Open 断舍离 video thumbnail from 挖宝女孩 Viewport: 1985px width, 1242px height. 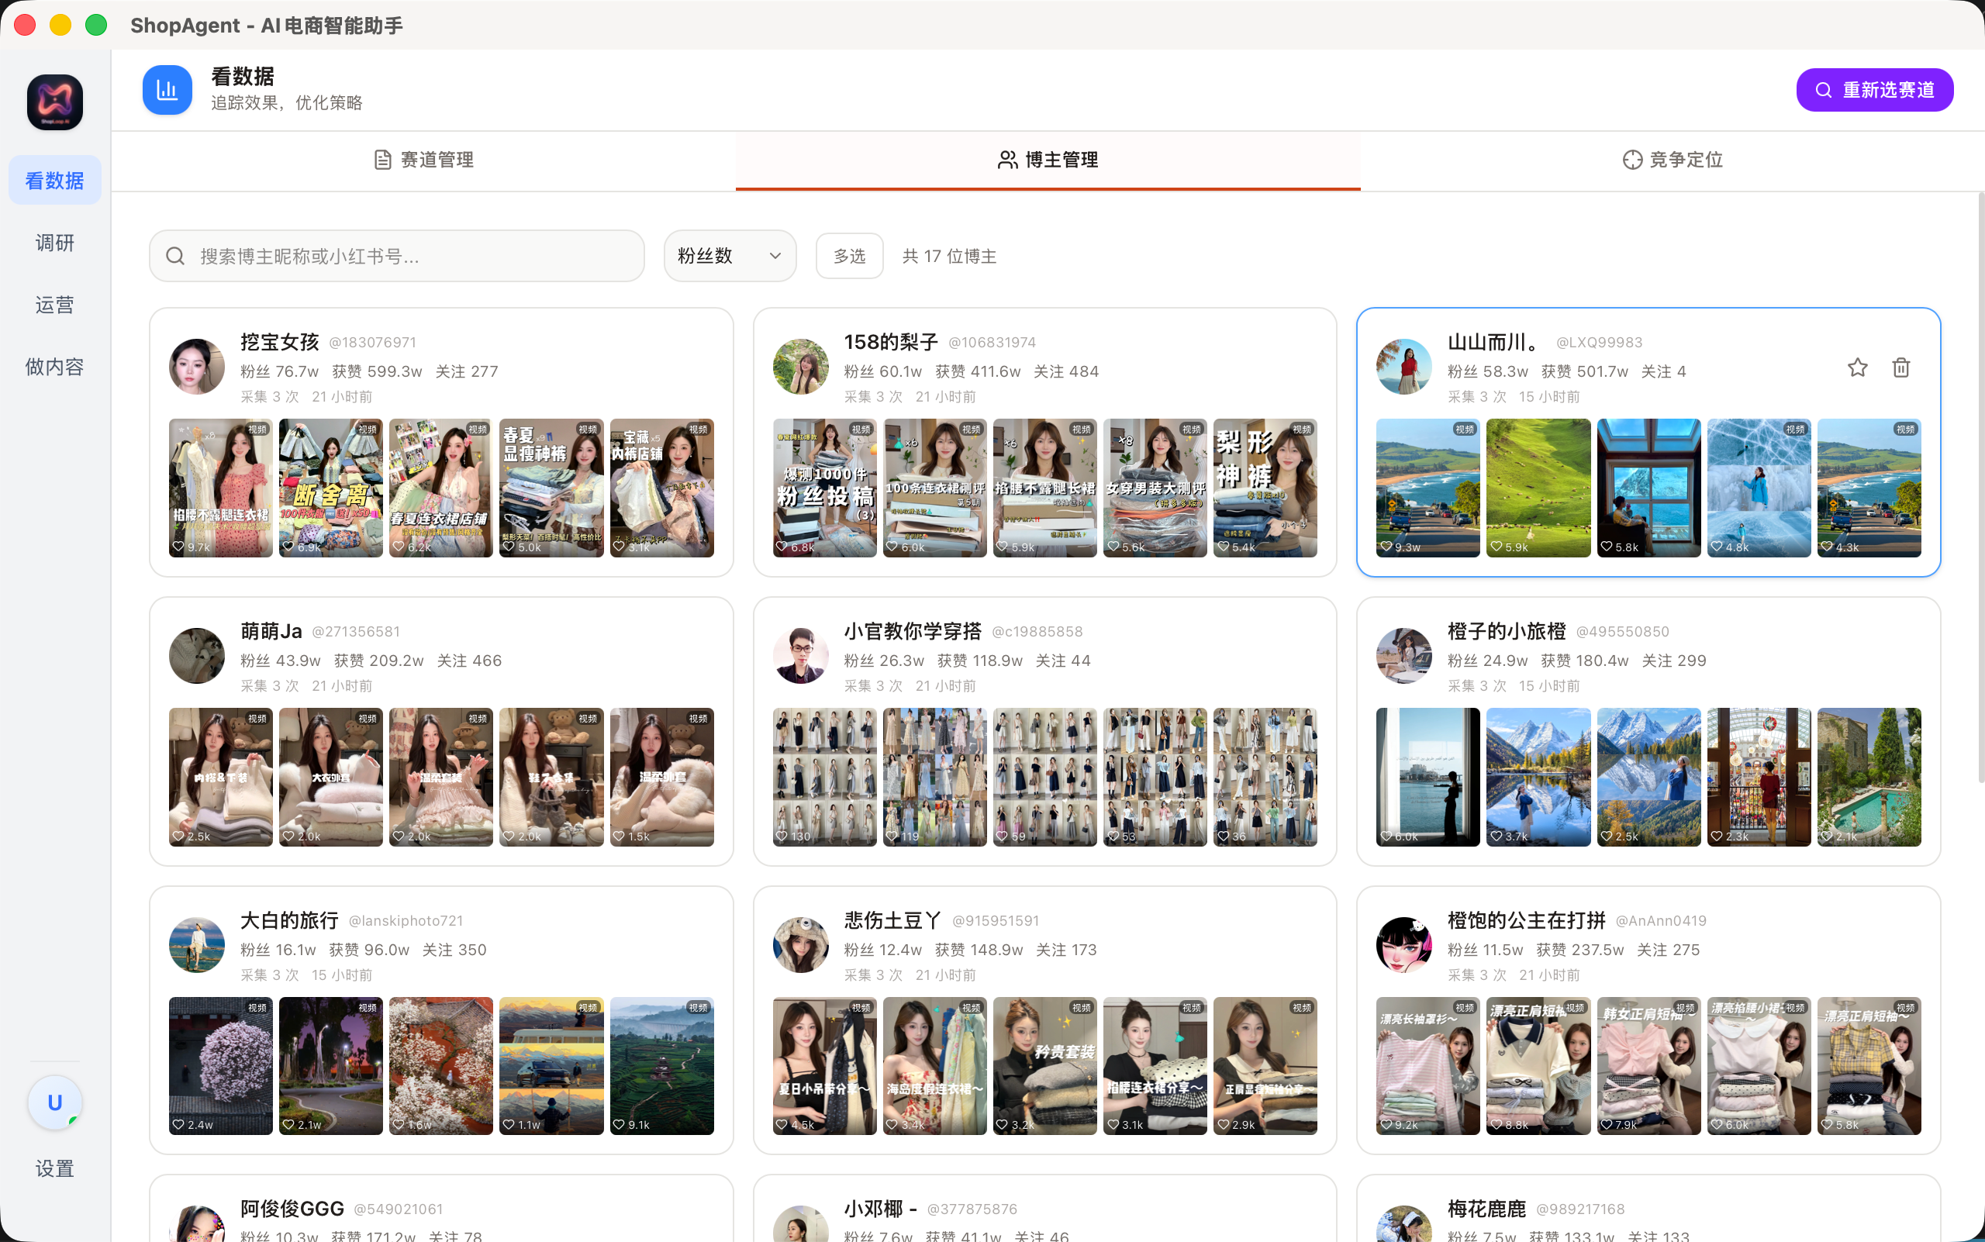click(330, 488)
